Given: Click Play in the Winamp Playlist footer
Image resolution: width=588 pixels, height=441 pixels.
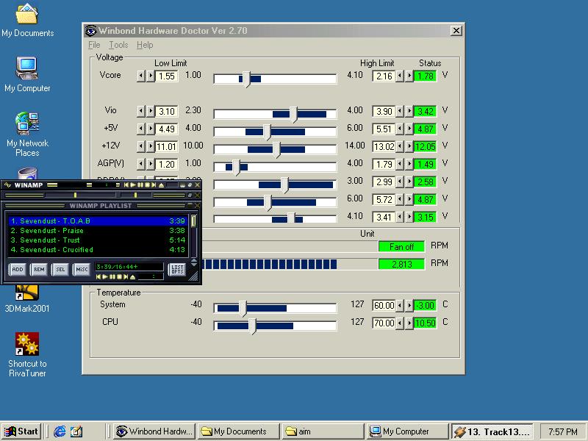Looking at the screenshot, I should (x=105, y=277).
